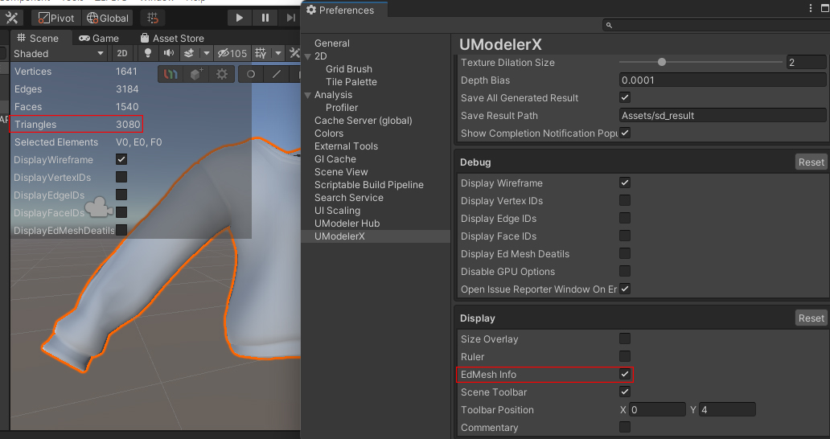The height and width of the screenshot is (439, 830).
Task: Select Scene View in the Preferences list
Action: 341,172
